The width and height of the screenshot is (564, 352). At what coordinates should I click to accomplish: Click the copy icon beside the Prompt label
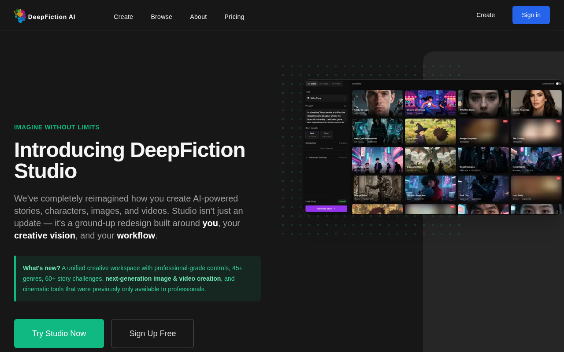(345, 106)
